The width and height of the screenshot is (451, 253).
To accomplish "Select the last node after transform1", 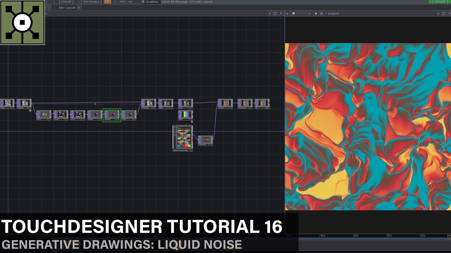I will point(262,103).
